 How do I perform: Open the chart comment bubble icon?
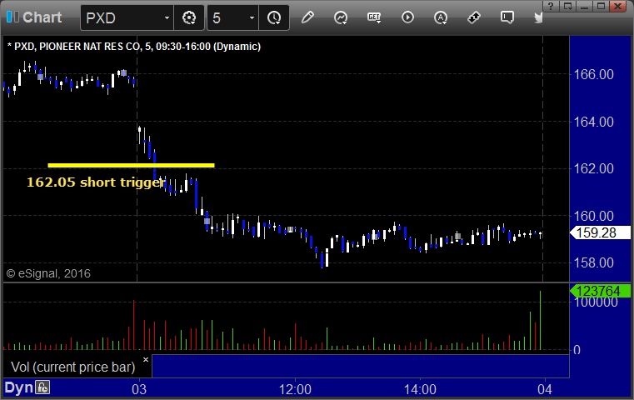pyautogui.click(x=507, y=17)
